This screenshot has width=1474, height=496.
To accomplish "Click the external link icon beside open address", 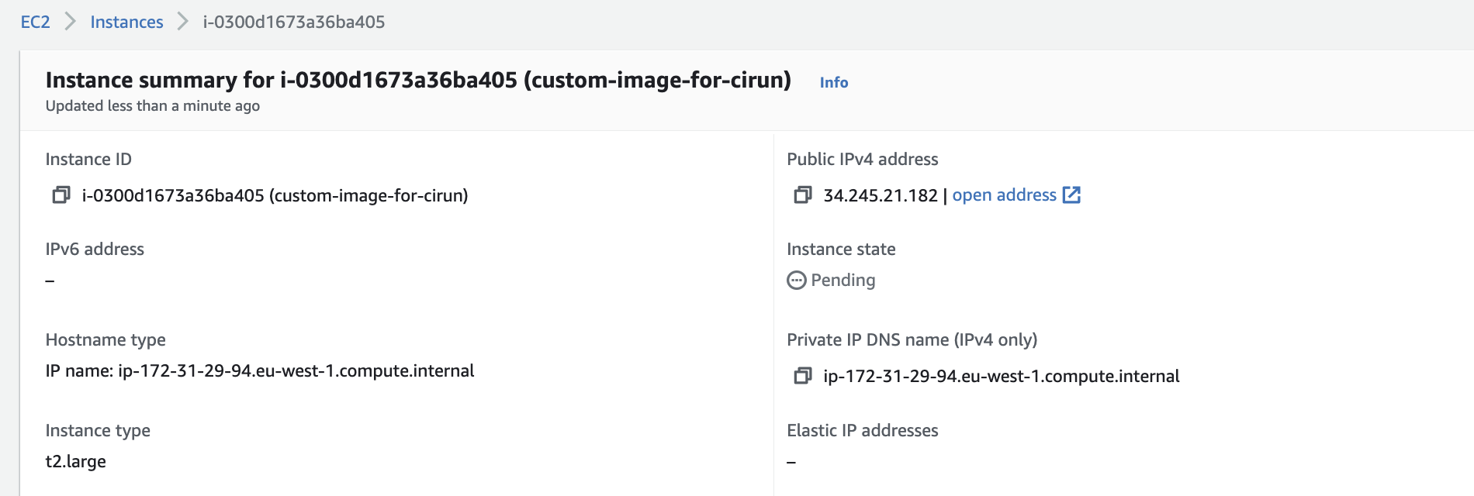I will (x=1071, y=195).
